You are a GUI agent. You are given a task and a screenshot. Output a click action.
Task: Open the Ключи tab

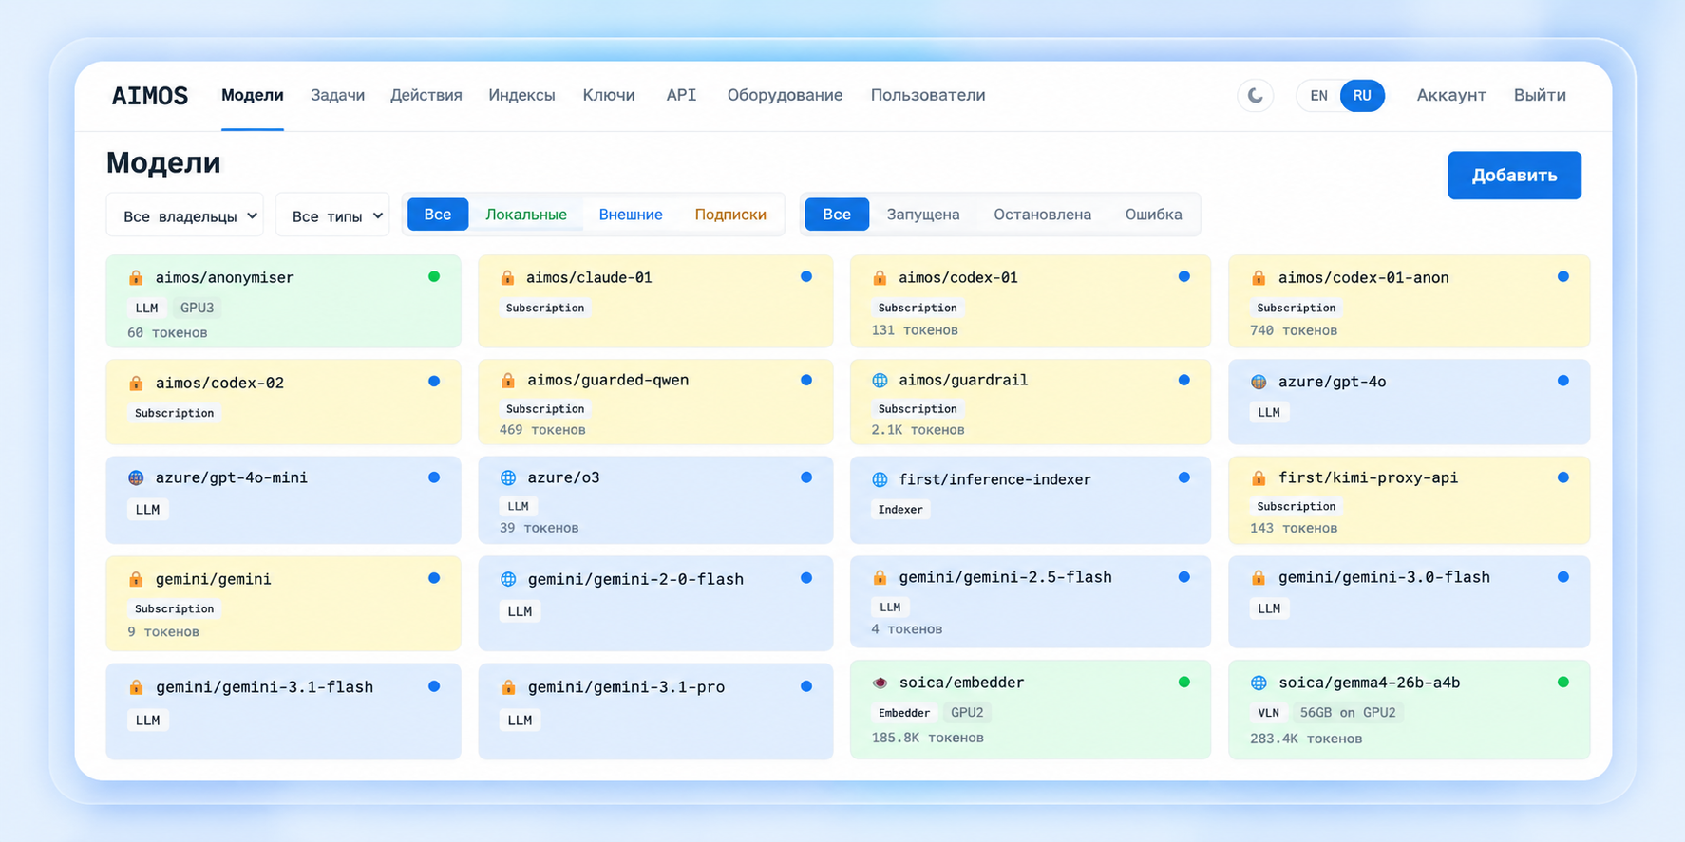pos(608,95)
